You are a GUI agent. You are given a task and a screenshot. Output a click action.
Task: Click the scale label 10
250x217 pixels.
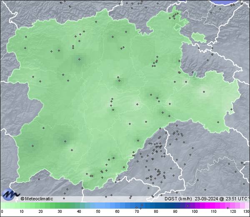pyautogui.click(x=21, y=212)
